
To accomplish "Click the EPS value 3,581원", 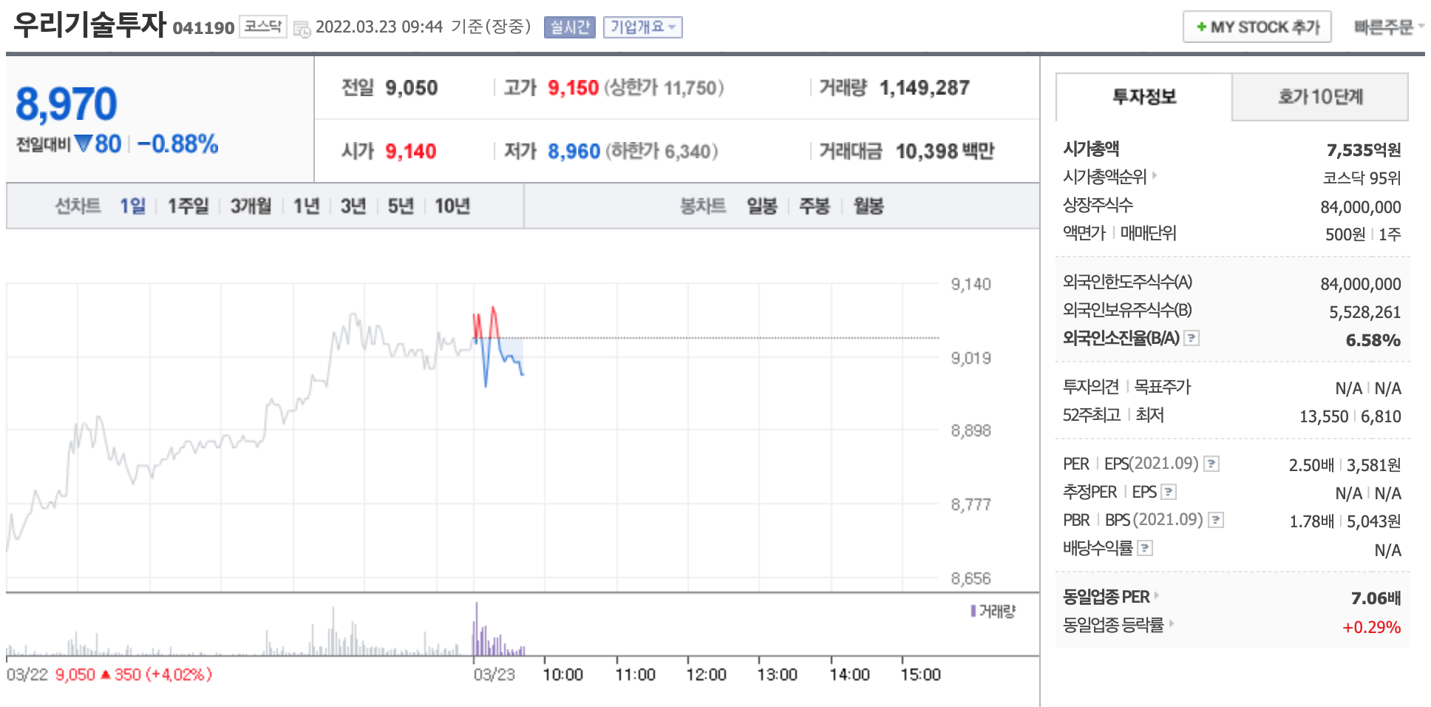I will [1374, 465].
